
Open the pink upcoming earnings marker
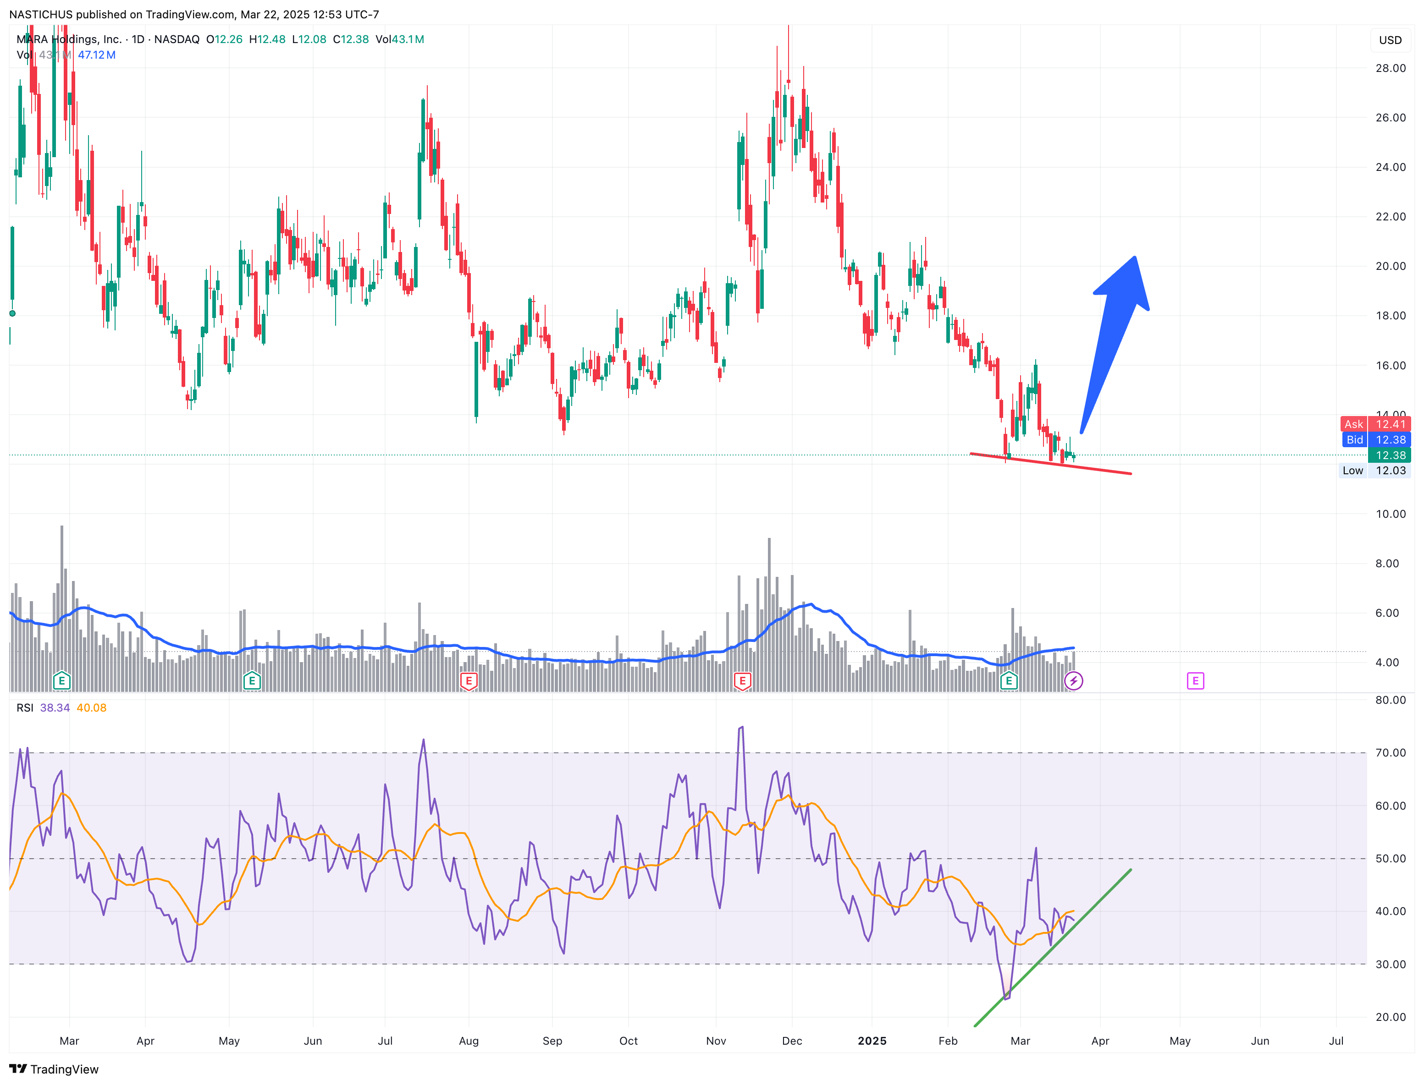[1195, 681]
